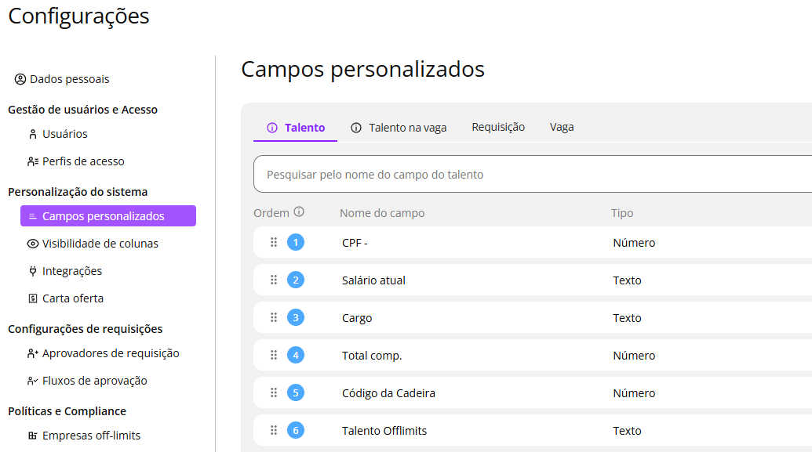Click drag handle for Salário atual row
This screenshot has height=452, width=812.
(274, 280)
